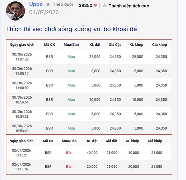Open the trade screenshot image with the red border
Viewport: 186px width, 180px height.
click(89, 107)
